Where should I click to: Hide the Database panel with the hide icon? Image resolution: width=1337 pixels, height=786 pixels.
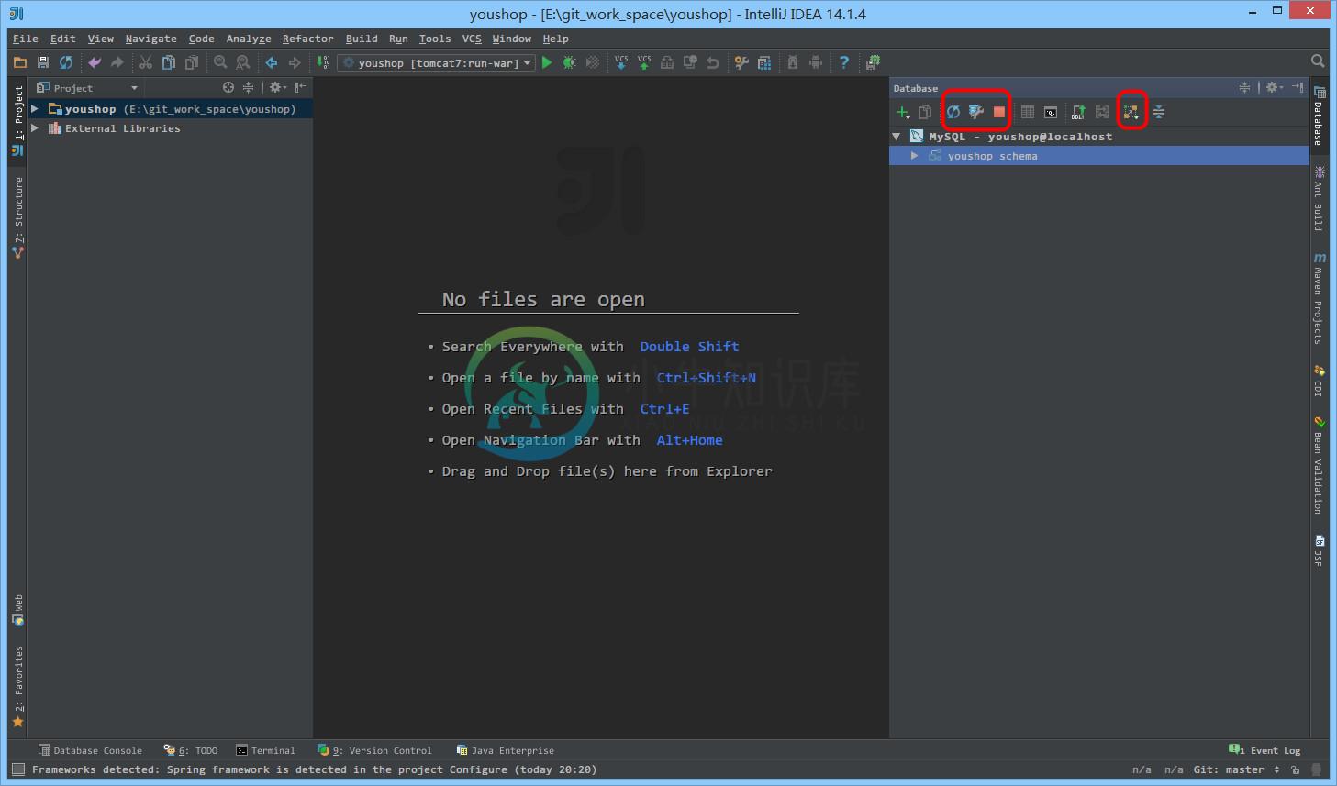pos(1298,87)
